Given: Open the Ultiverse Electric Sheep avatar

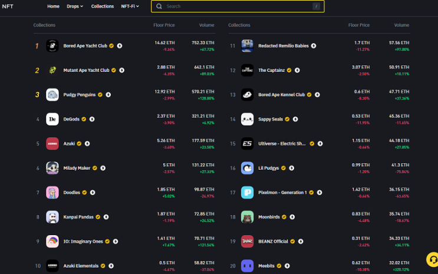Looking at the screenshot, I should [x=247, y=144].
